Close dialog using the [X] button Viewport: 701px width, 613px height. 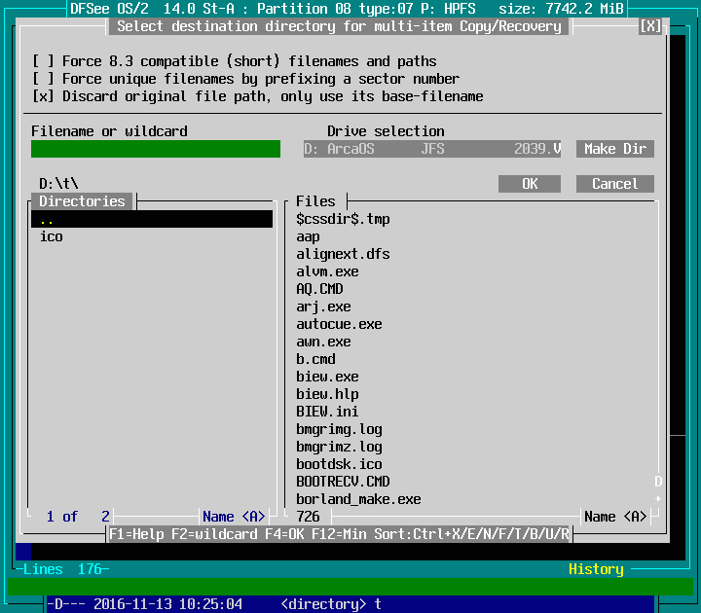[x=650, y=26]
